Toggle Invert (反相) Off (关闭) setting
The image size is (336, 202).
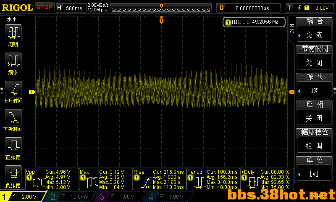pyautogui.click(x=314, y=118)
